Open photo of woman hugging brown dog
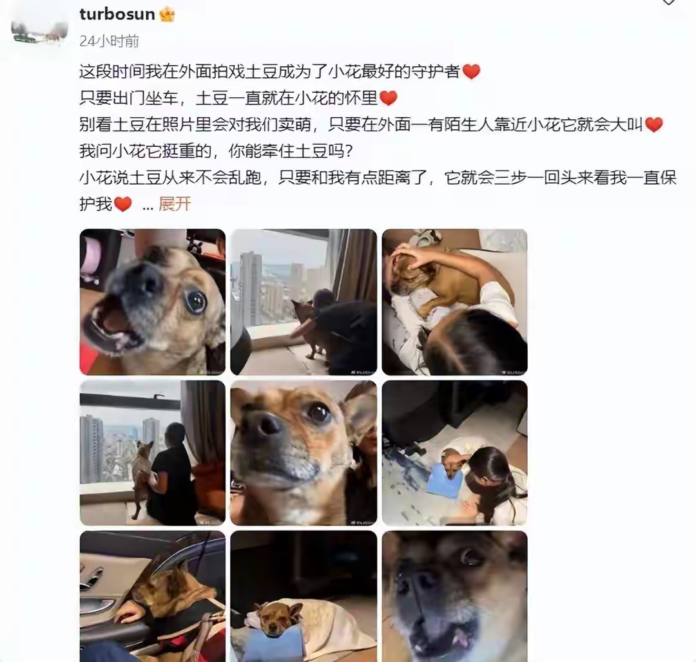 pyautogui.click(x=454, y=302)
